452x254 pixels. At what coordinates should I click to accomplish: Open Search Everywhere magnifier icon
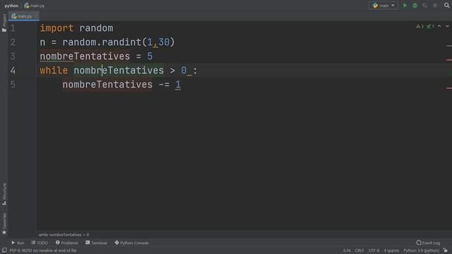(x=446, y=6)
